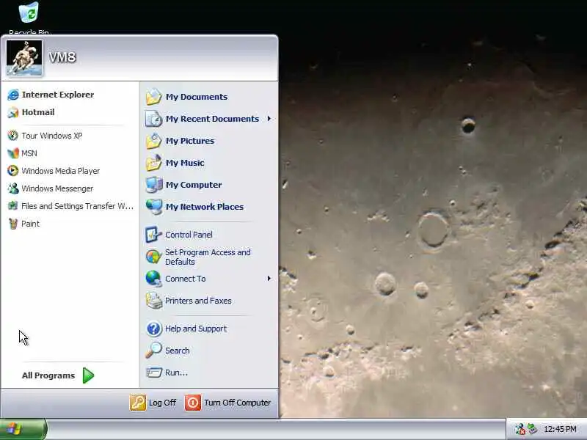Launch Tour Windows XP icon
Image resolution: width=587 pixels, height=440 pixels.
point(12,136)
